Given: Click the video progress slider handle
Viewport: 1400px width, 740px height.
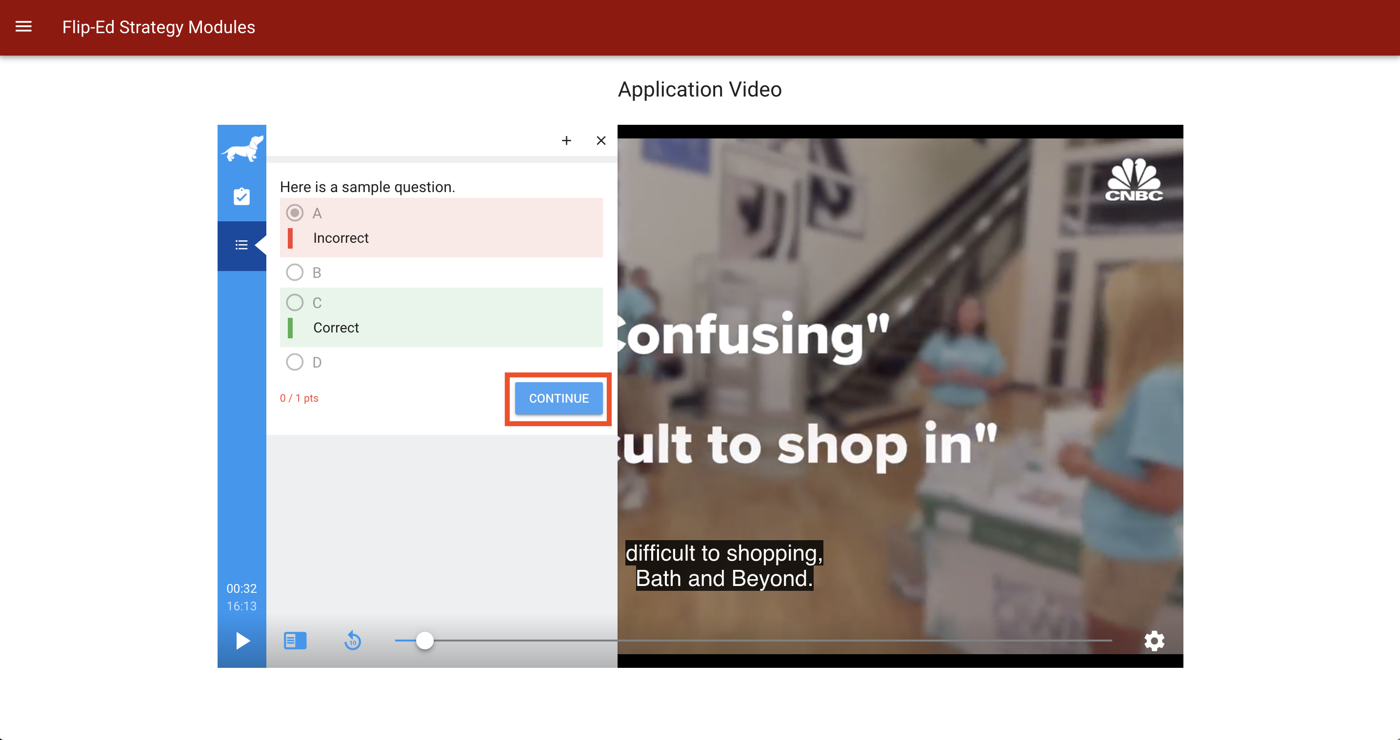Looking at the screenshot, I should [x=424, y=641].
